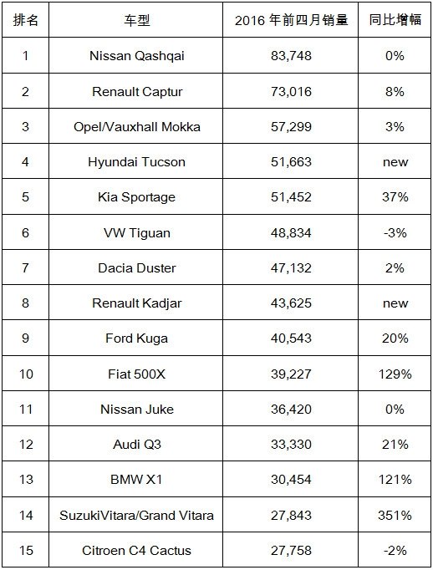Click the 排名 column header
Image resolution: width=433 pixels, height=570 pixels.
coord(25,19)
